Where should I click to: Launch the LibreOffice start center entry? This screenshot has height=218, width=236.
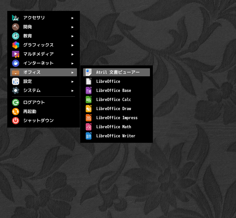pos(117,81)
